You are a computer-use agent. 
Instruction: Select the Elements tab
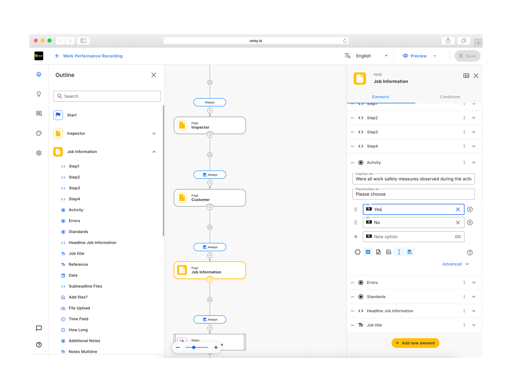(380, 97)
